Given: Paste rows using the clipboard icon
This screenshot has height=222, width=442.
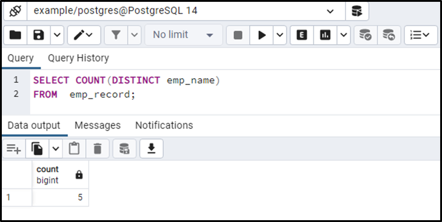Looking at the screenshot, I should pos(74,148).
